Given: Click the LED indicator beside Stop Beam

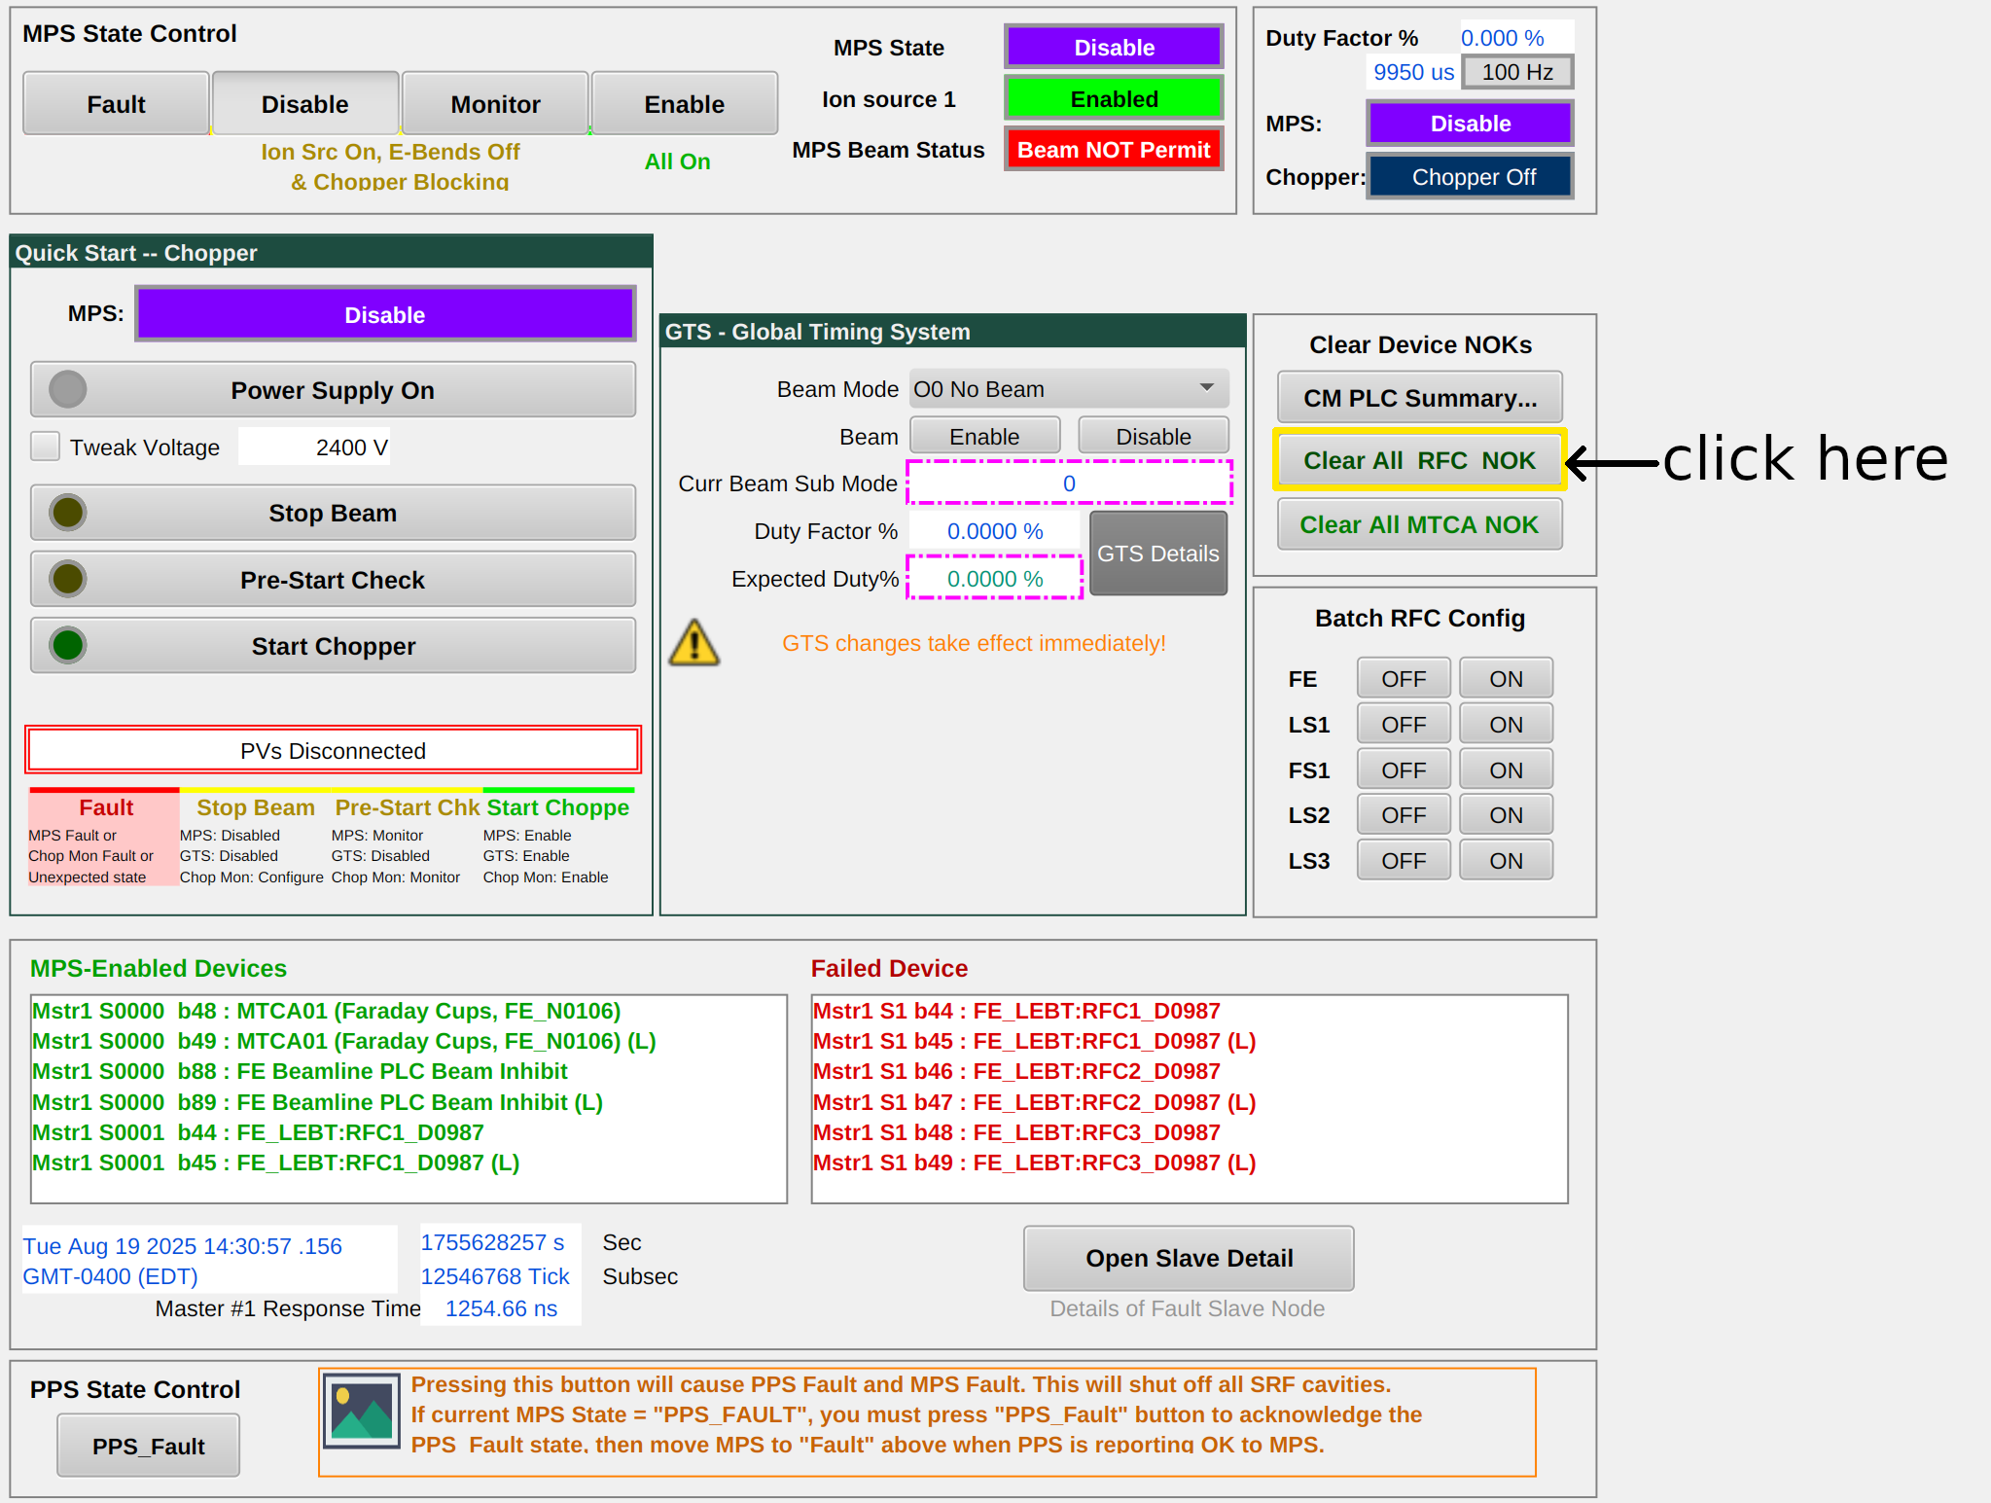Looking at the screenshot, I should tap(68, 513).
